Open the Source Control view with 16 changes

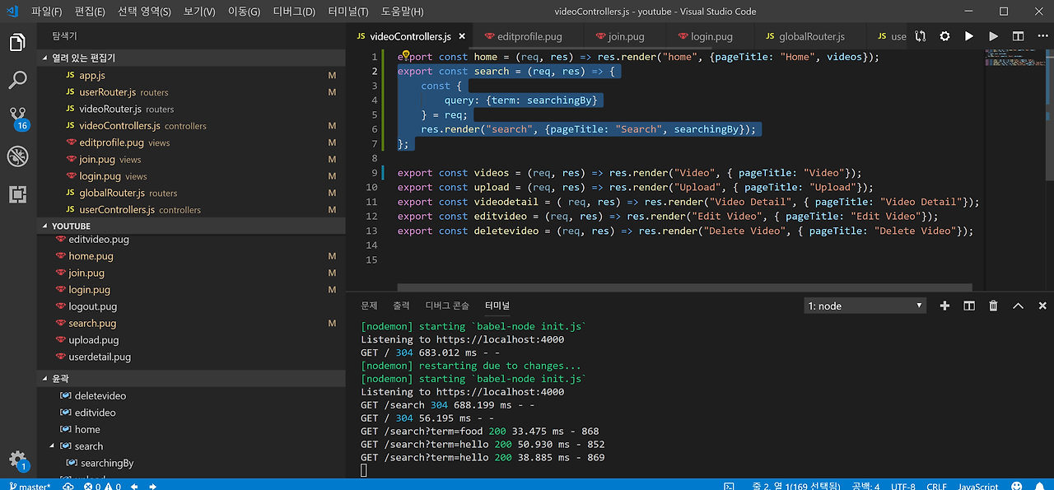click(x=18, y=117)
